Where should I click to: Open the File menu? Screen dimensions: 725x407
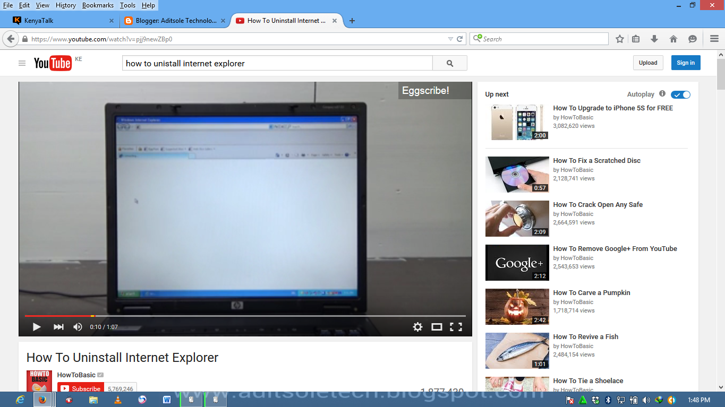8,5
